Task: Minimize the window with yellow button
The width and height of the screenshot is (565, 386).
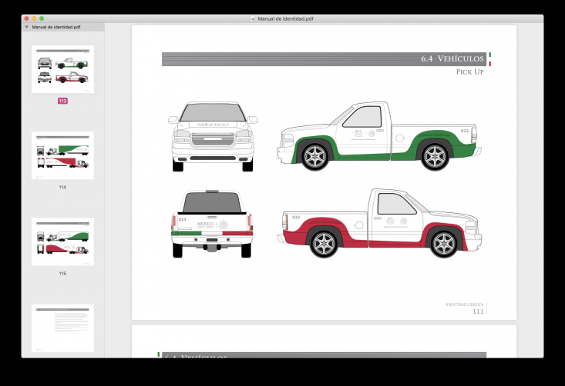Action: [x=34, y=18]
